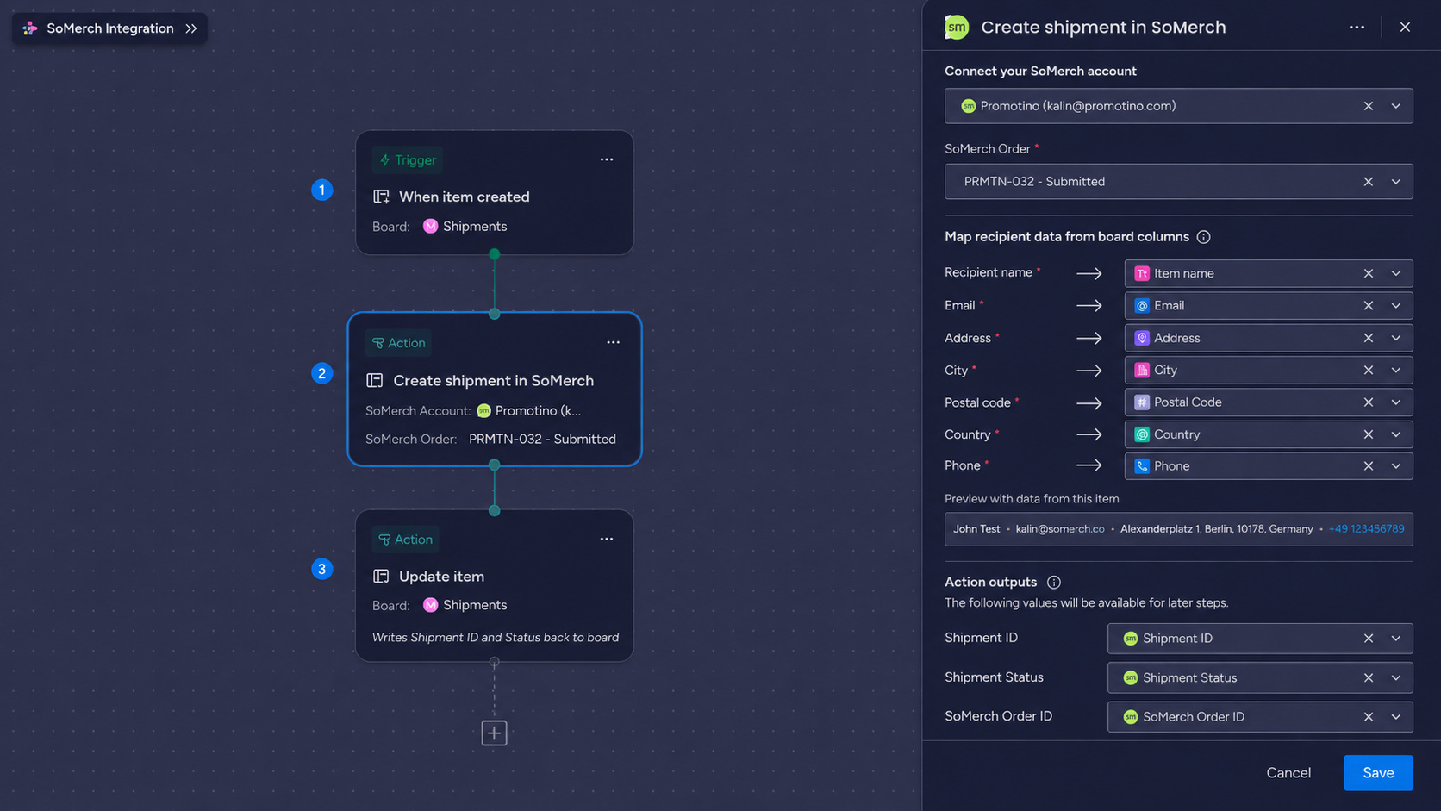Click the Shipments board in the Trigger card
1441x811 pixels.
(465, 227)
